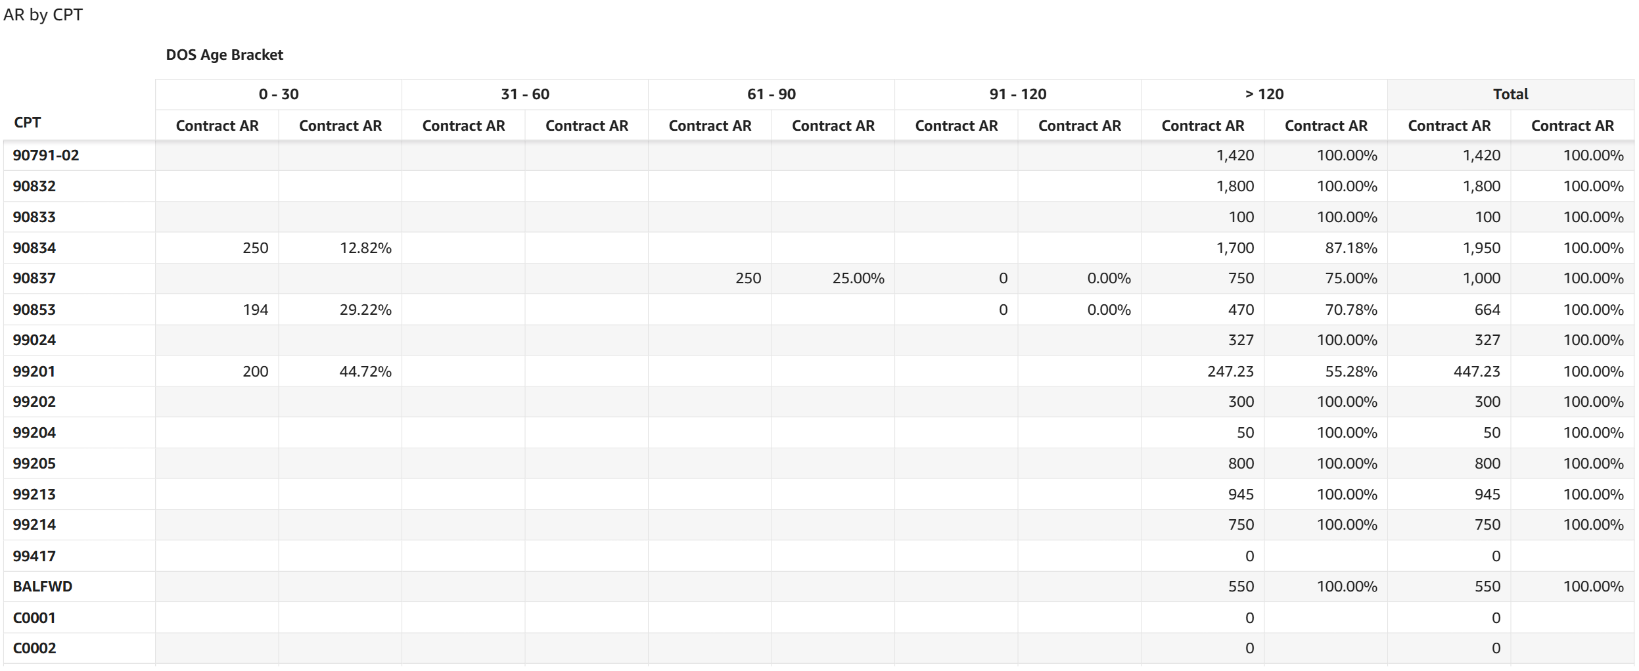Screen dimensions: 1639x671
Task: Select the "91 - 120" bracket header
Action: (x=1018, y=94)
